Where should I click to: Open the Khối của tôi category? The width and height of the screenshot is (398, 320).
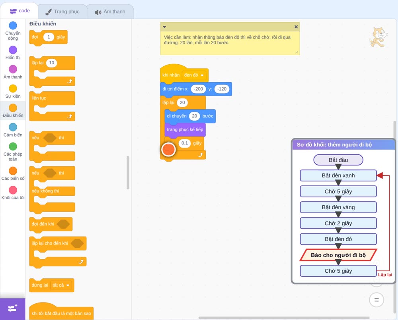coord(13,193)
